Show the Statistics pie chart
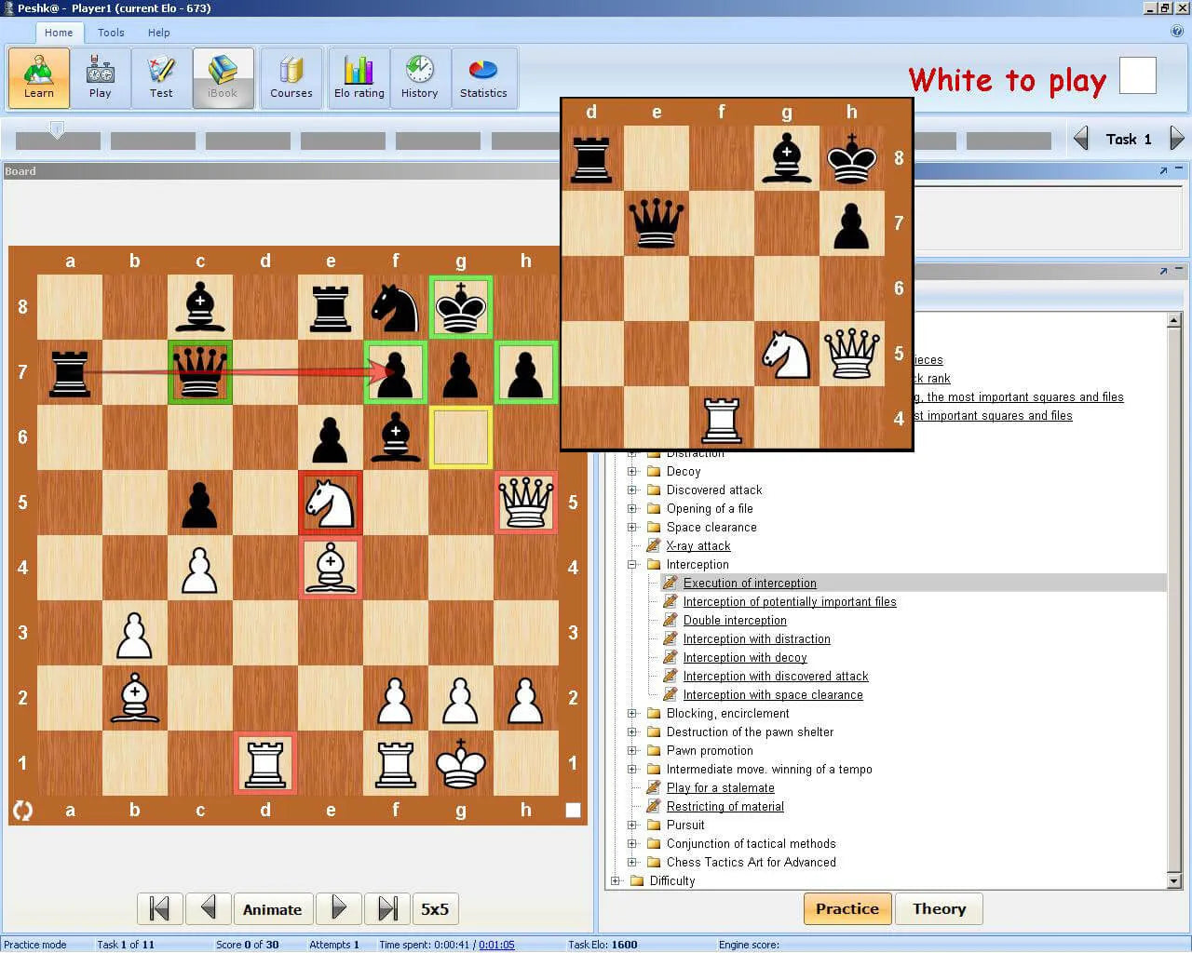Image resolution: width=1192 pixels, height=953 pixels. 483,78
